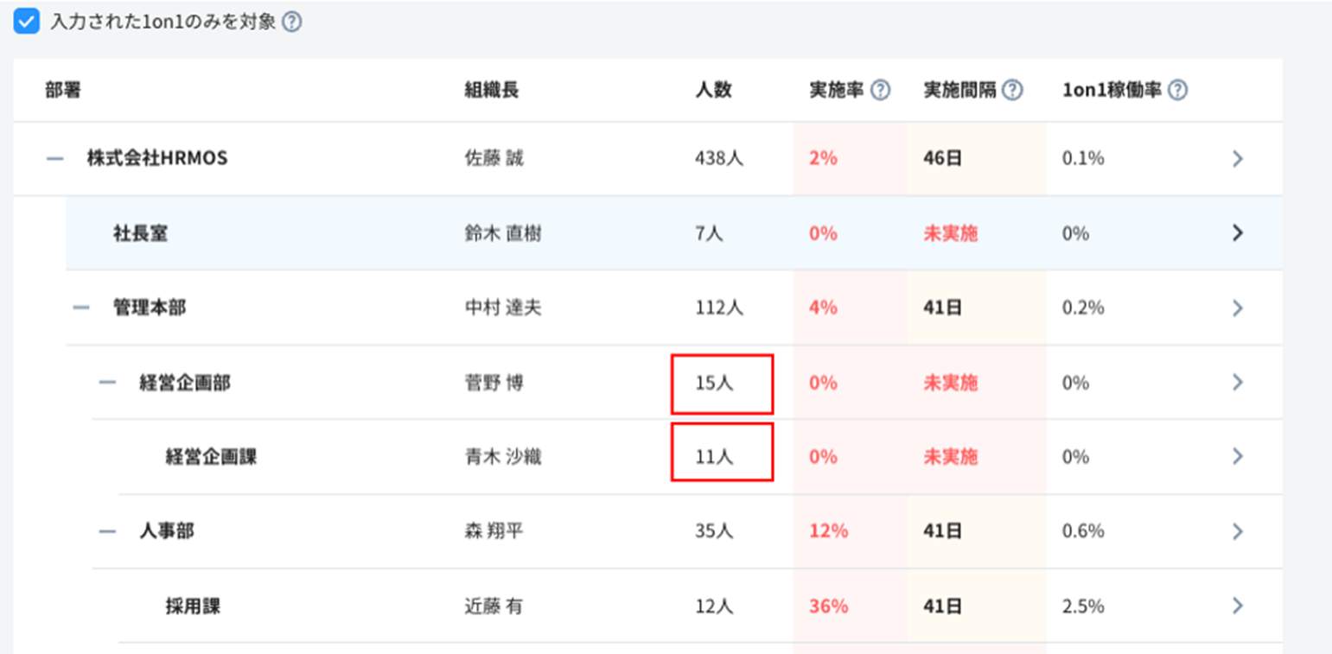This screenshot has height=654, width=1332.
Task: Collapse the 人事部 tree node
Action: click(107, 531)
